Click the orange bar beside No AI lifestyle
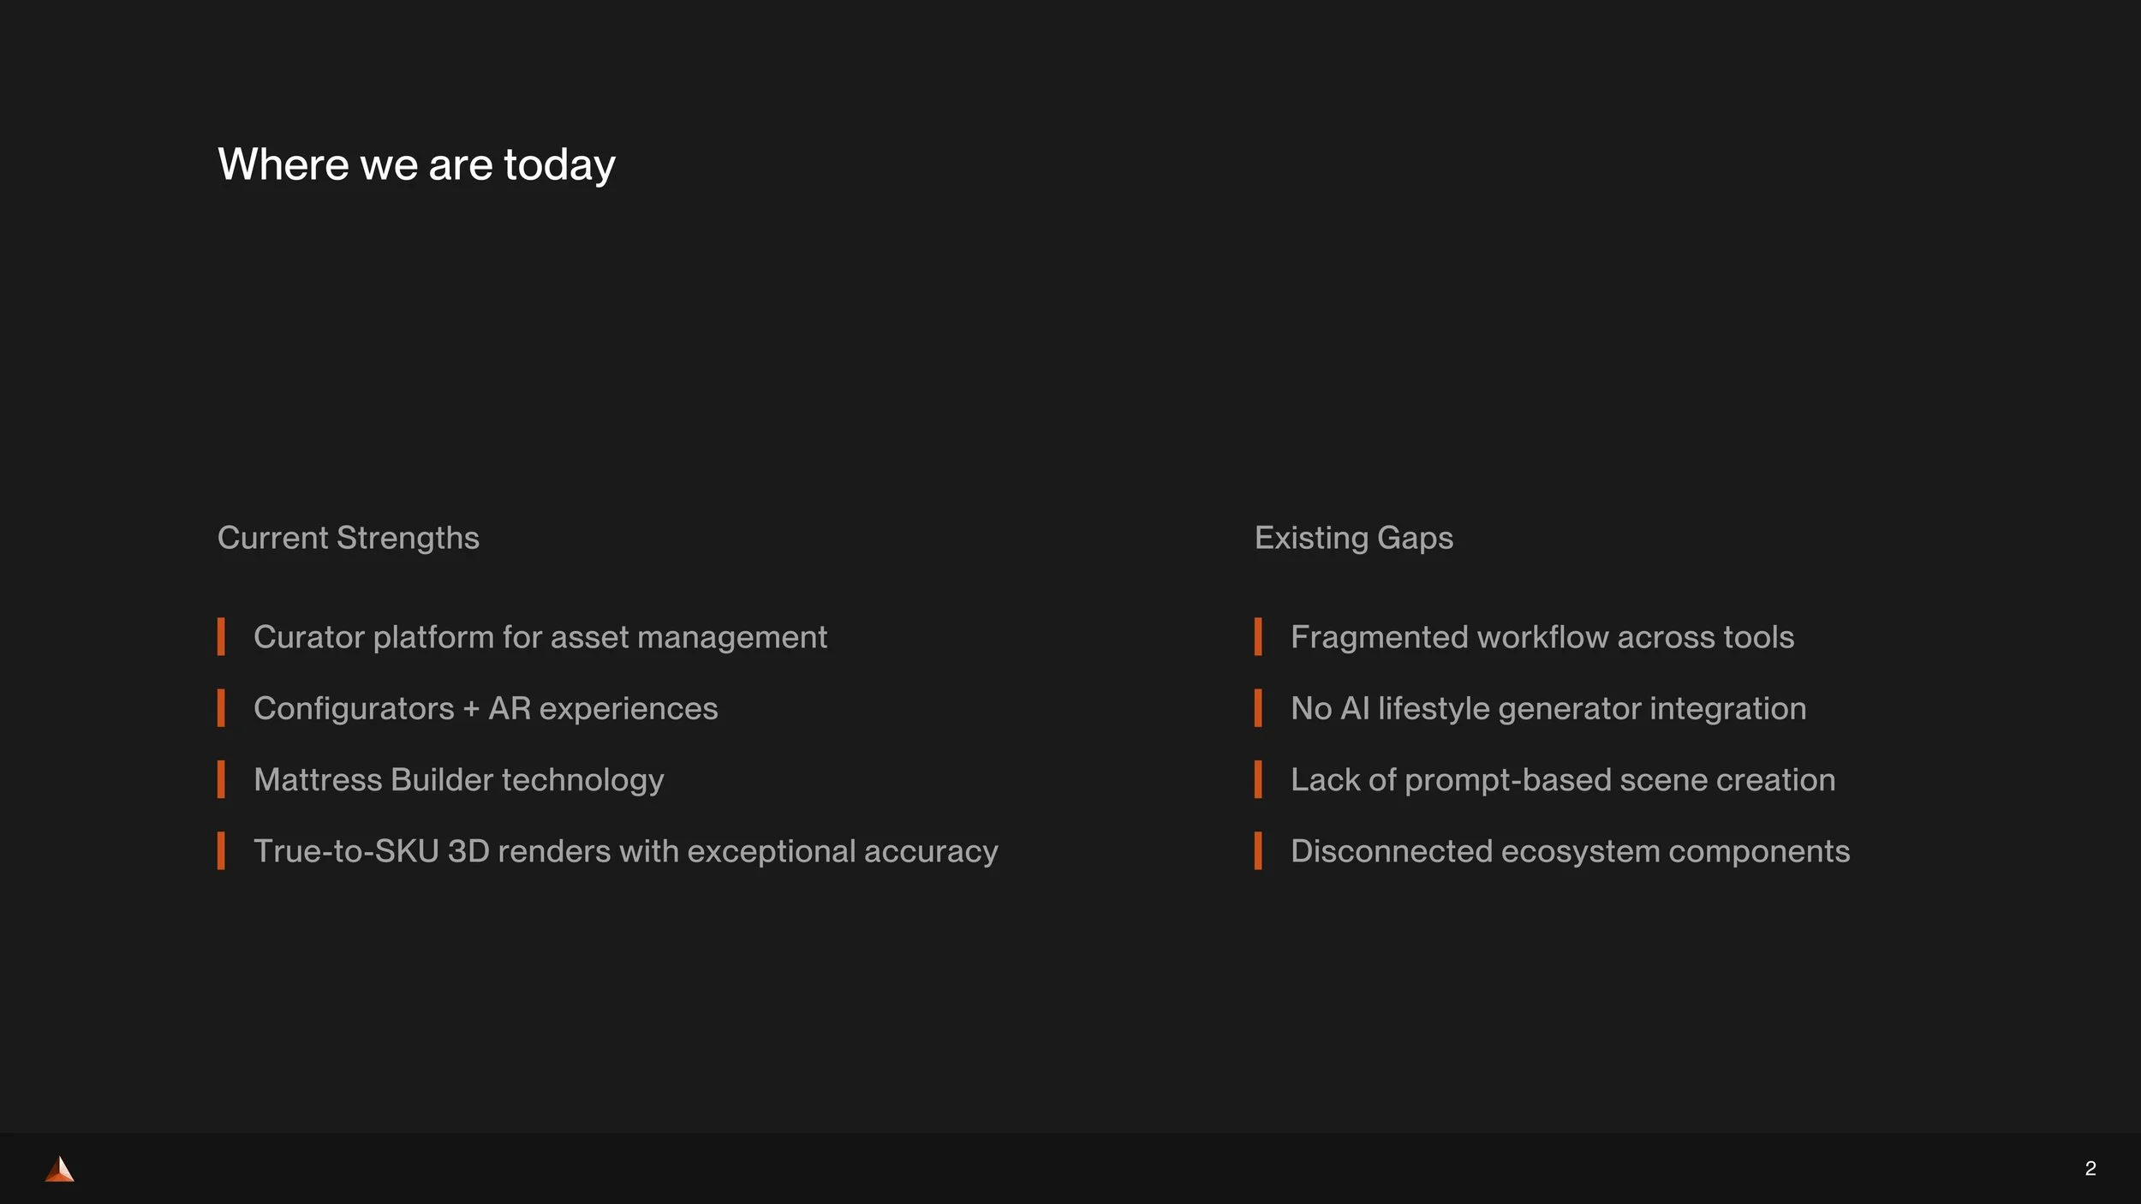The height and width of the screenshot is (1204, 2141). pos(1258,708)
